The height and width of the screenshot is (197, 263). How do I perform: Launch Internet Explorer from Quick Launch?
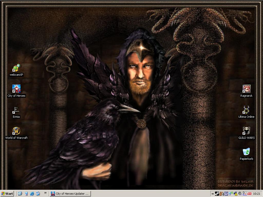tap(32, 194)
